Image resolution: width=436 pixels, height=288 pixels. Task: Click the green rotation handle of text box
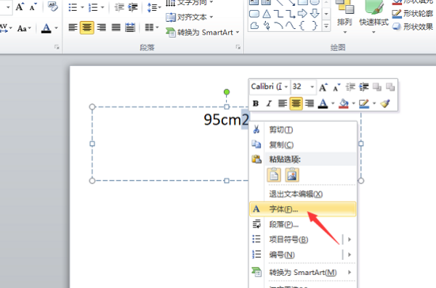pos(227,92)
